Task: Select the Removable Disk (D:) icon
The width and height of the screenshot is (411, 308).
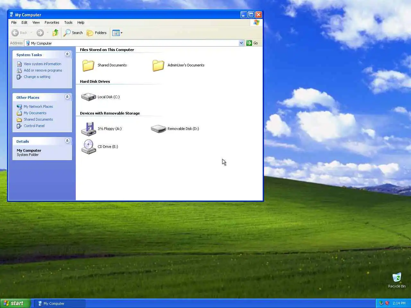Action: (x=158, y=129)
